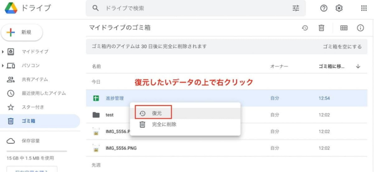The image size is (374, 172).
Task: Sort by 名前 column header
Action: point(96,66)
